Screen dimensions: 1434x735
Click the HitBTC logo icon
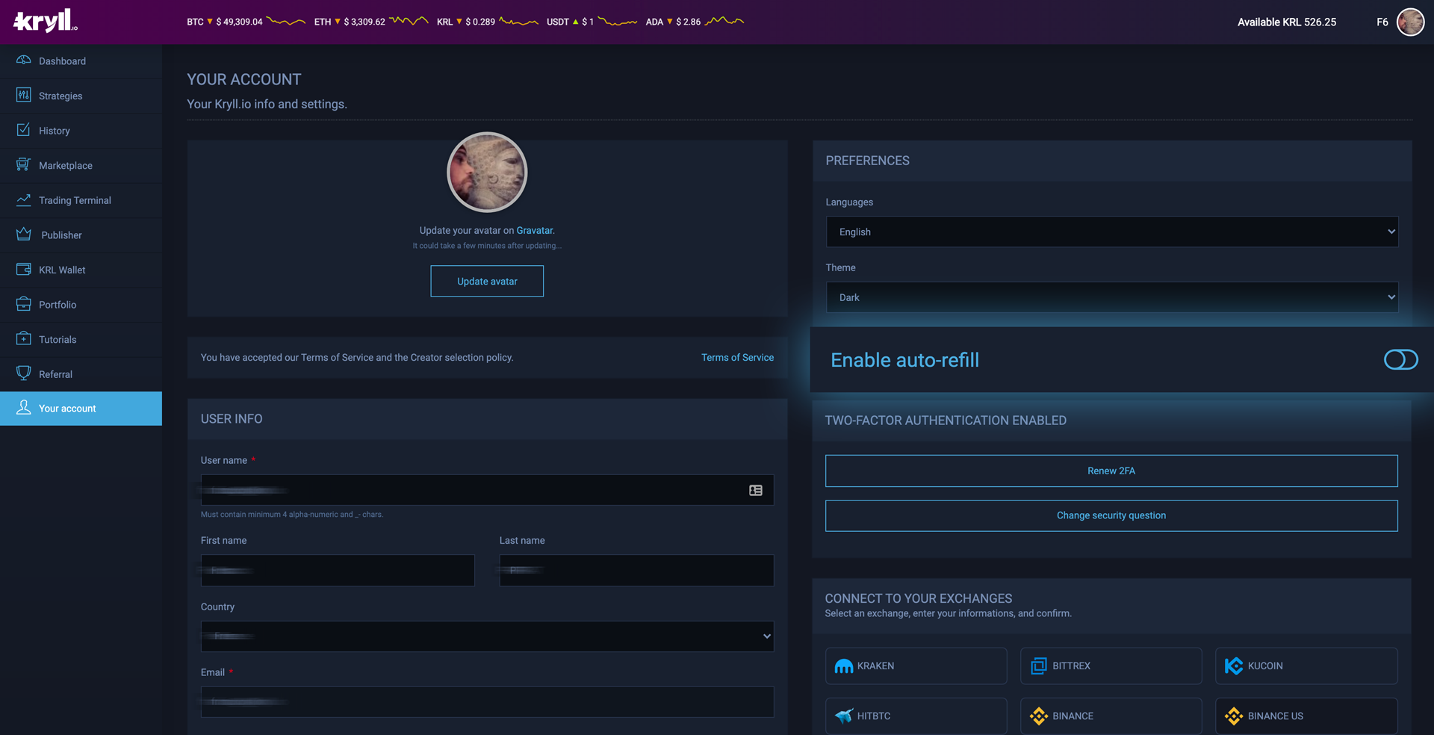coord(843,716)
